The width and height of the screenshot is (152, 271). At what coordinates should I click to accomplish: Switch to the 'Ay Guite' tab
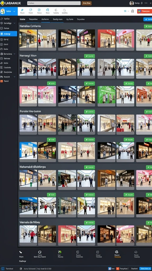pyautogui.click(x=70, y=19)
